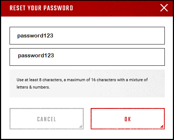
Task: Cancel the password reset
Action: click(x=47, y=119)
